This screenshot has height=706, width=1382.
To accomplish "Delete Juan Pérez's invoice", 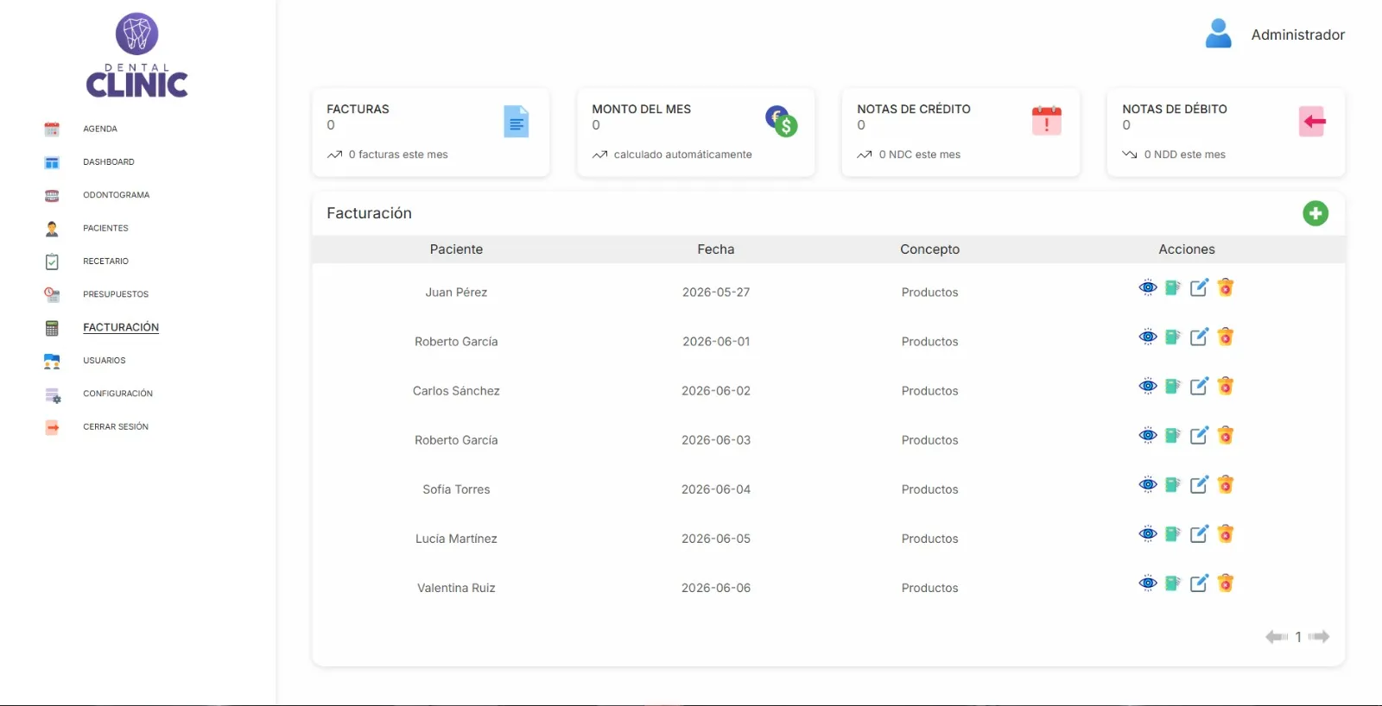I will click(x=1225, y=287).
